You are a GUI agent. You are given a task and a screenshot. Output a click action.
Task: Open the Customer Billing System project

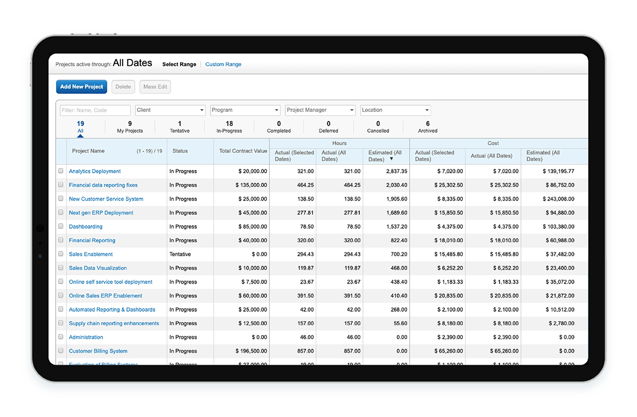pyautogui.click(x=98, y=351)
